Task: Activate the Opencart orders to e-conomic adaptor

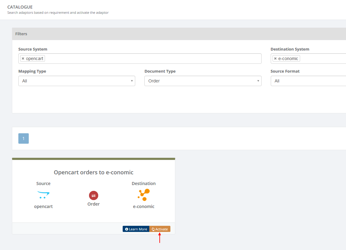Action: click(160, 229)
